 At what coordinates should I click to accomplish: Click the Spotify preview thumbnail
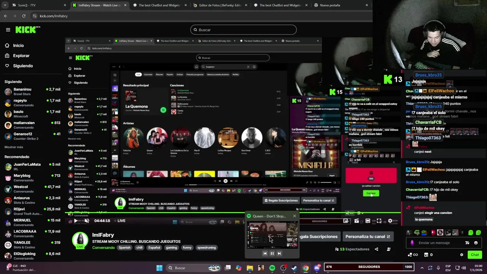(272, 235)
